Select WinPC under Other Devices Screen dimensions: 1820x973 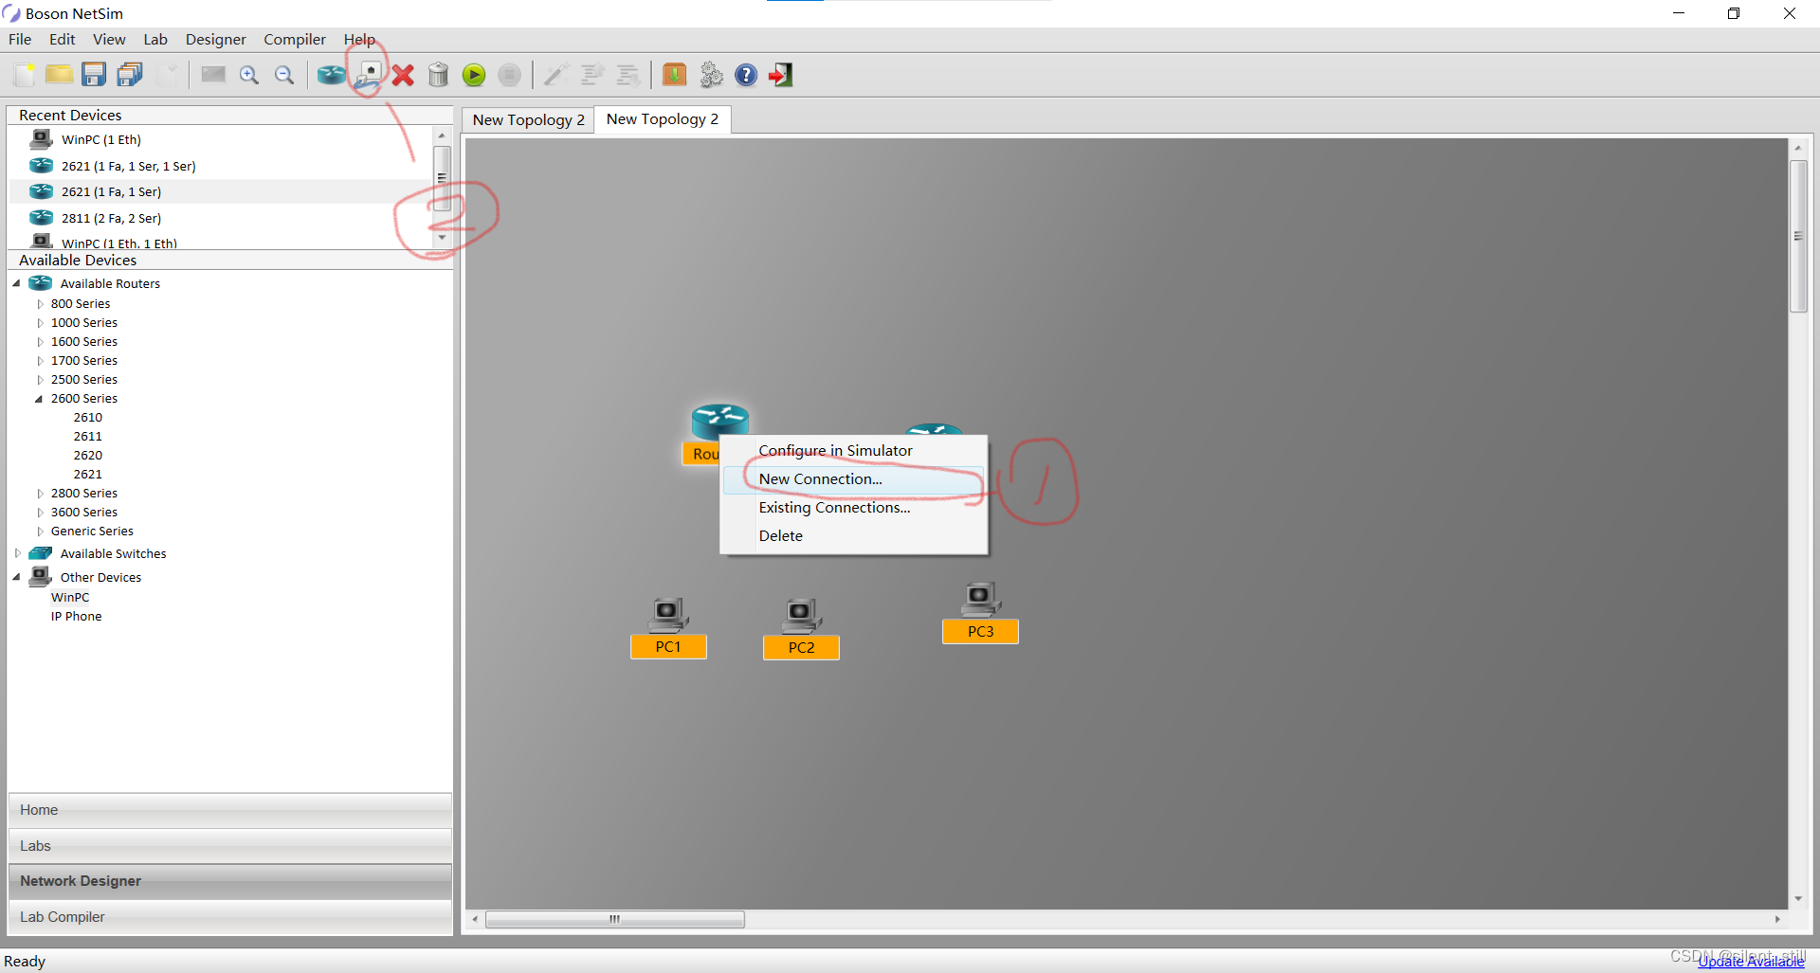pos(70,598)
